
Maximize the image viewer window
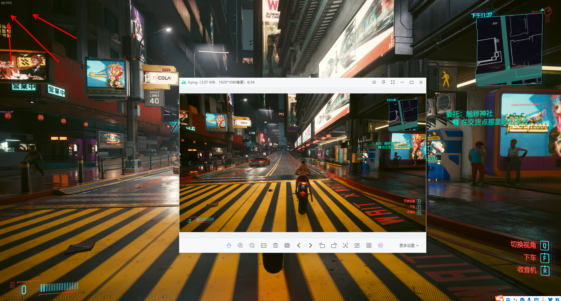[x=412, y=82]
